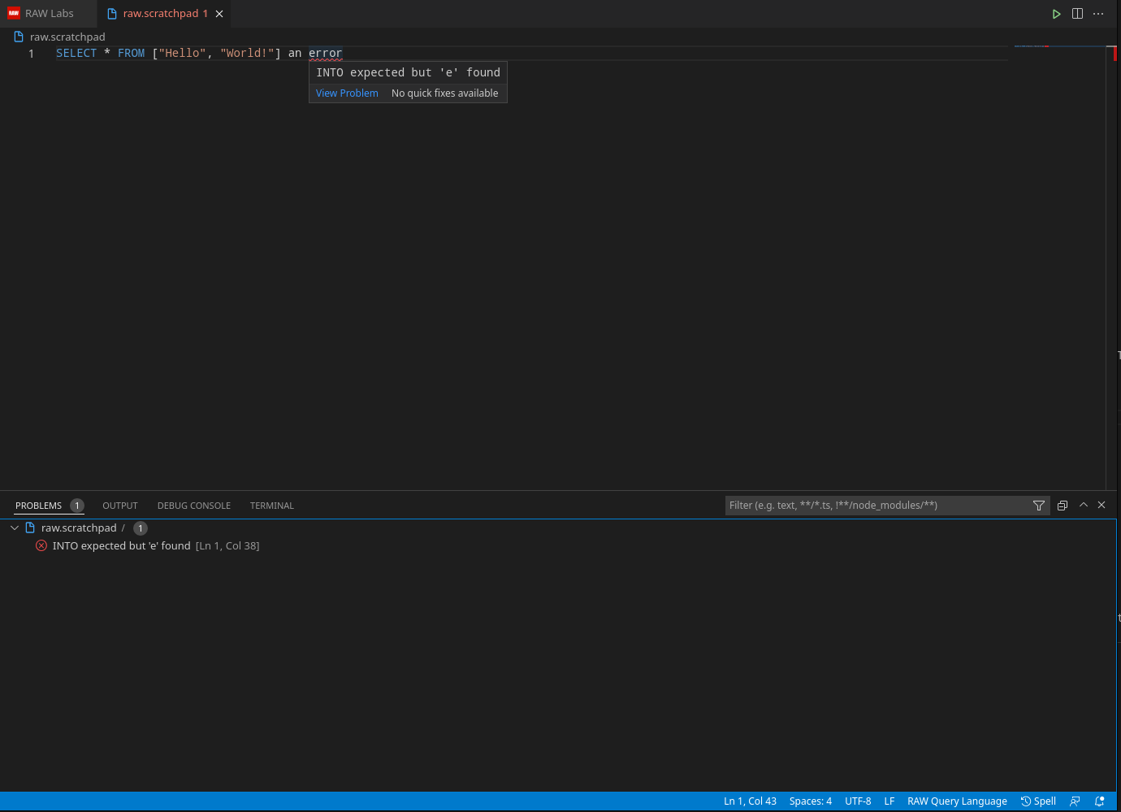Change file encoding UTF-8
Viewport: 1121px width, 812px height.
pos(858,801)
